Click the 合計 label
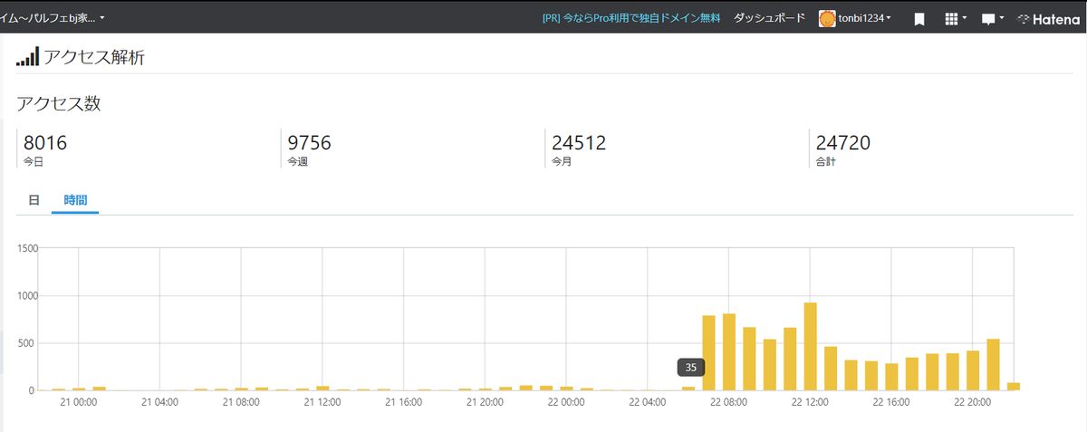The height and width of the screenshot is (432, 1087). [826, 162]
